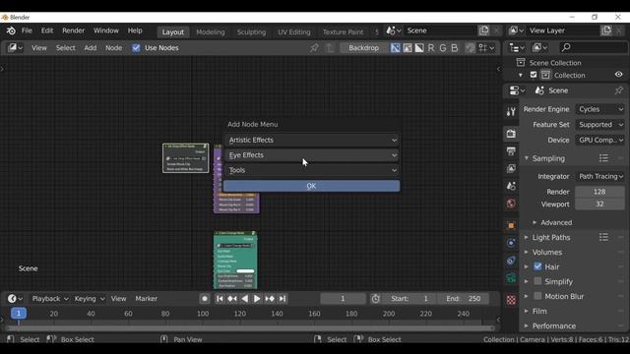Open the Output properties tab

(511, 150)
